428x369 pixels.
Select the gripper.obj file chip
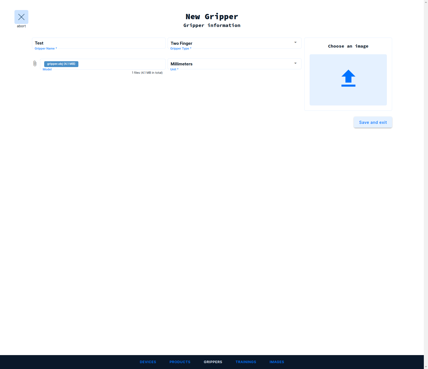tap(61, 64)
